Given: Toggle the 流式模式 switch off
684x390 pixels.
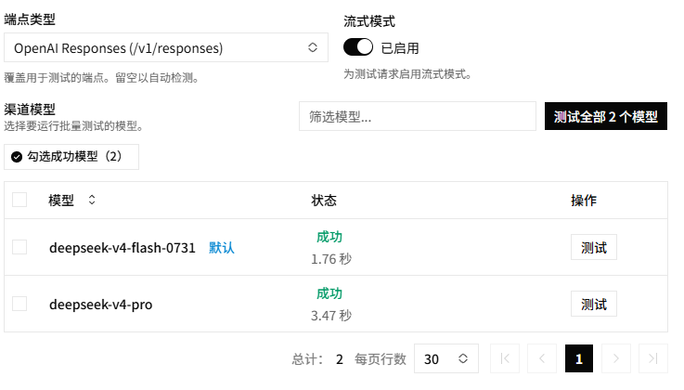Looking at the screenshot, I should [358, 47].
